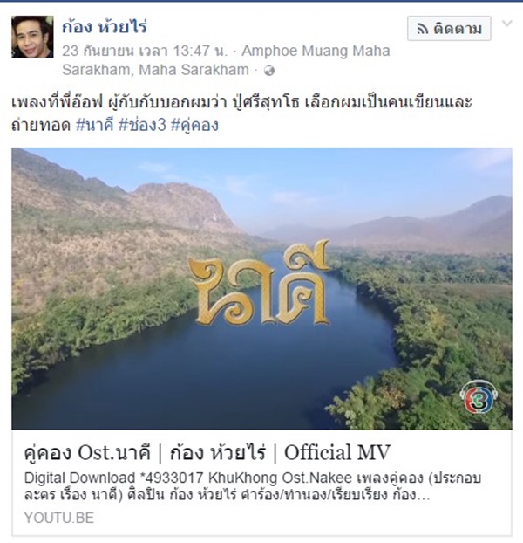Open the #ช่อง3 hashtag
The image size is (523, 543).
click(x=142, y=125)
